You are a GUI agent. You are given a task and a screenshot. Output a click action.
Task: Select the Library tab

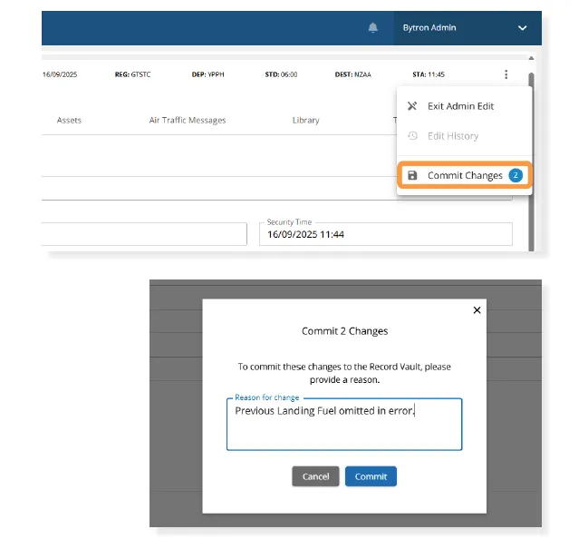305,120
